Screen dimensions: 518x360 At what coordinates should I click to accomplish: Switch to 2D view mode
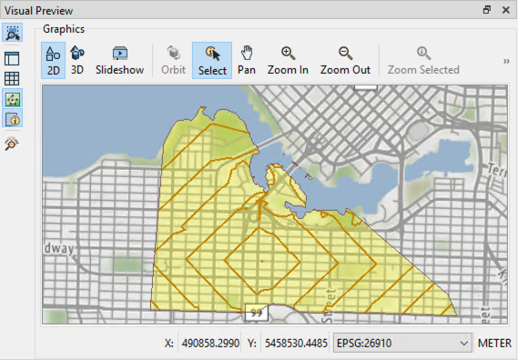(53, 60)
